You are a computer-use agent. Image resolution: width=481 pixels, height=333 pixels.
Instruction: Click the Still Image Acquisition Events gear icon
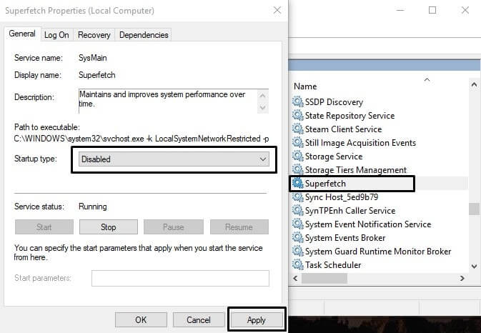tap(297, 142)
